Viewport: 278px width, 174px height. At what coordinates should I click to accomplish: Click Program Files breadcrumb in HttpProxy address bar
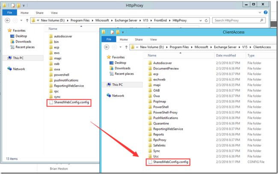(x=80, y=20)
